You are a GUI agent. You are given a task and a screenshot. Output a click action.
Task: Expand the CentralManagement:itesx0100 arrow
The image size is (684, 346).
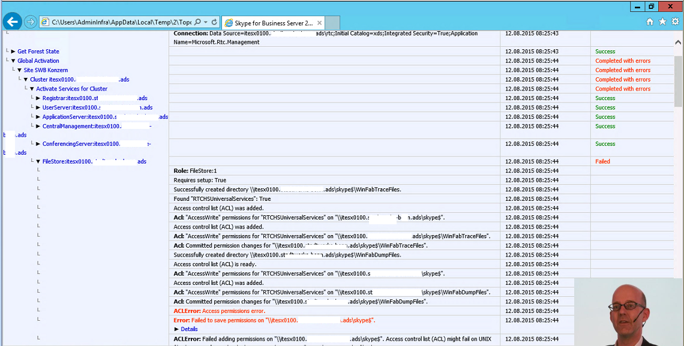tap(38, 127)
